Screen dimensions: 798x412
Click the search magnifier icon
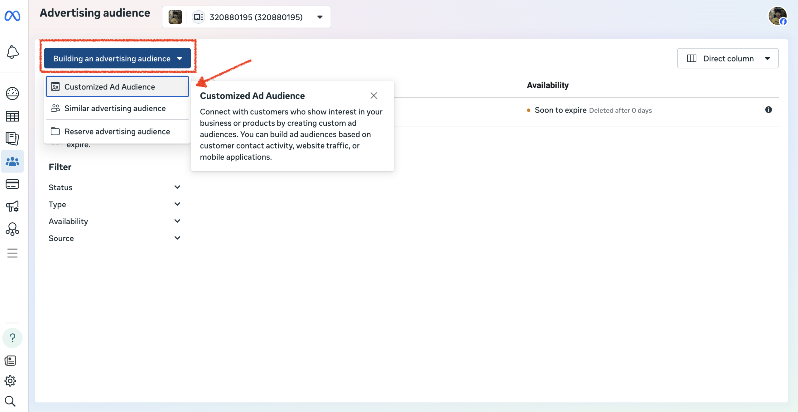(x=10, y=401)
